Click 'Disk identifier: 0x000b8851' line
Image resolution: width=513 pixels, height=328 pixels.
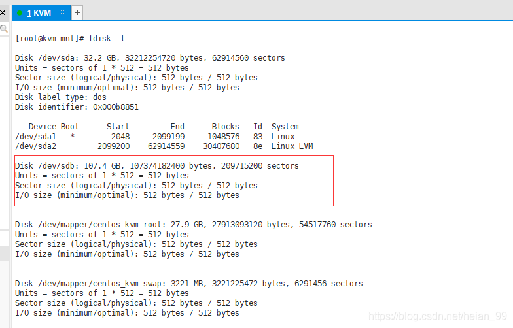77,107
